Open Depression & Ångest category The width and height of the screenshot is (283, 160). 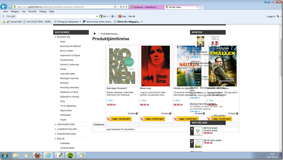pos(70,55)
